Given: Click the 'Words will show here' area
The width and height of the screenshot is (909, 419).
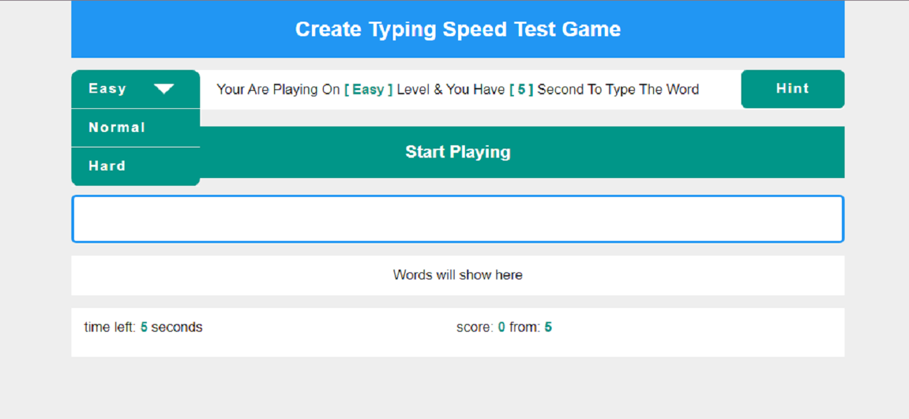Looking at the screenshot, I should point(457,275).
